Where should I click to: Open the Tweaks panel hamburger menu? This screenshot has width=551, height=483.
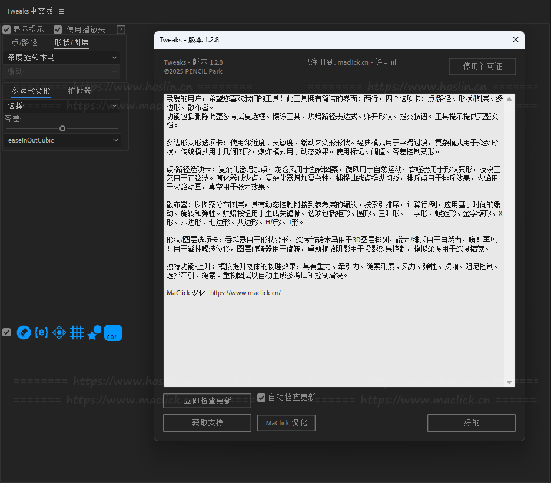coord(62,11)
